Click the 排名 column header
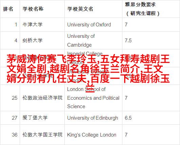 [x=8, y=9]
